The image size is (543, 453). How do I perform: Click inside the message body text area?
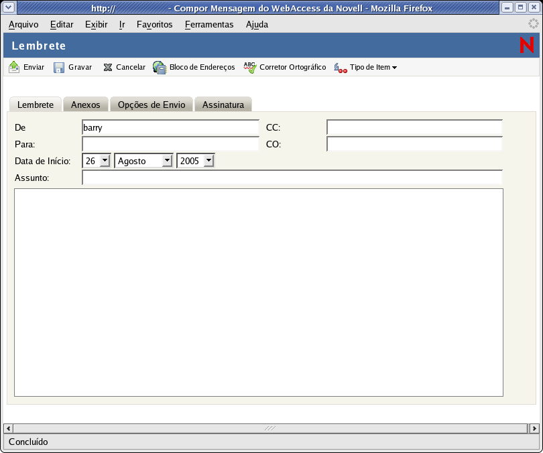(x=259, y=292)
